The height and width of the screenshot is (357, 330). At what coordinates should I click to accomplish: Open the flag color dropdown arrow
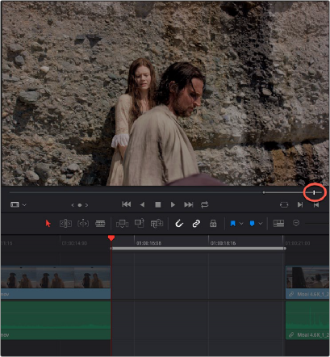[x=241, y=224]
